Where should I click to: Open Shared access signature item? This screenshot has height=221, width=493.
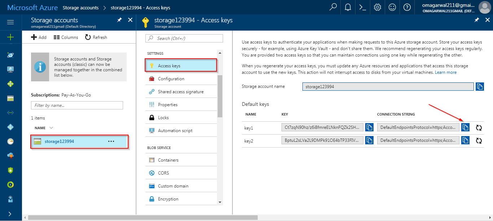click(x=181, y=92)
